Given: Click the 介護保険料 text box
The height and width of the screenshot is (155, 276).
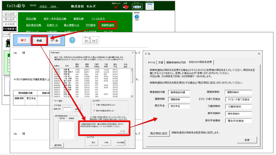Looking at the screenshot, I should [x=239, y=106].
